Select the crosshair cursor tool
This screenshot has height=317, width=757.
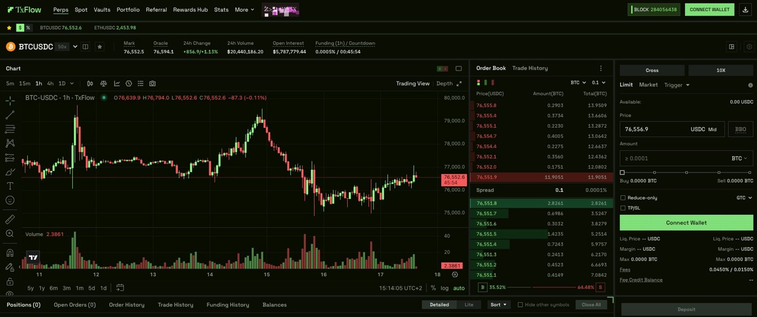click(x=10, y=101)
